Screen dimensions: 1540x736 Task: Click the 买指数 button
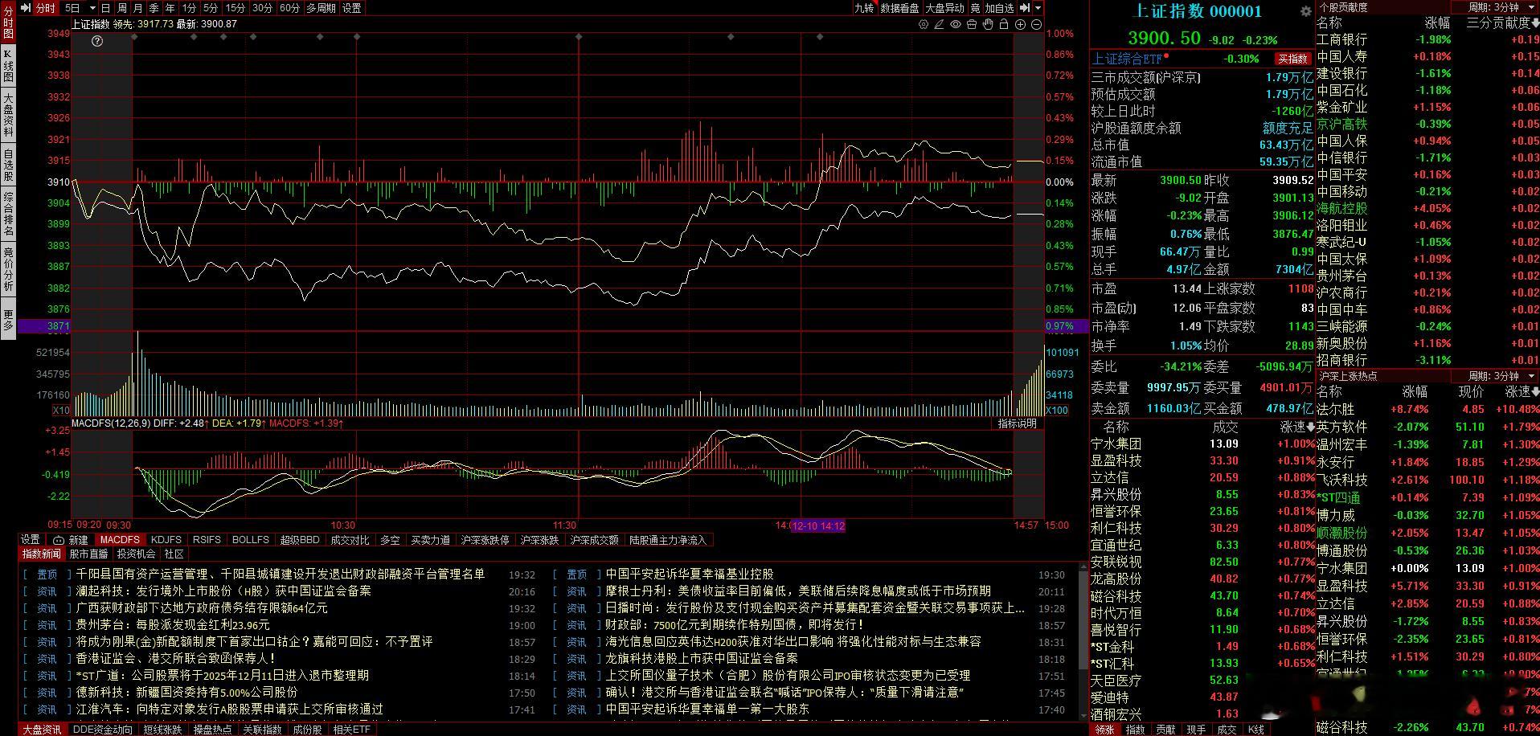[x=1292, y=59]
